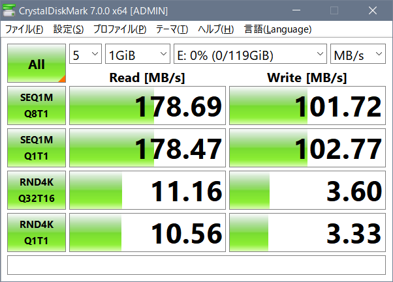The height and width of the screenshot is (282, 393).
Task: Open the テーマ(T) menu
Action: (172, 29)
